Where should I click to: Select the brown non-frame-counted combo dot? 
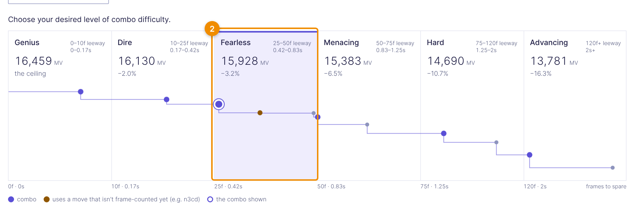tap(260, 113)
